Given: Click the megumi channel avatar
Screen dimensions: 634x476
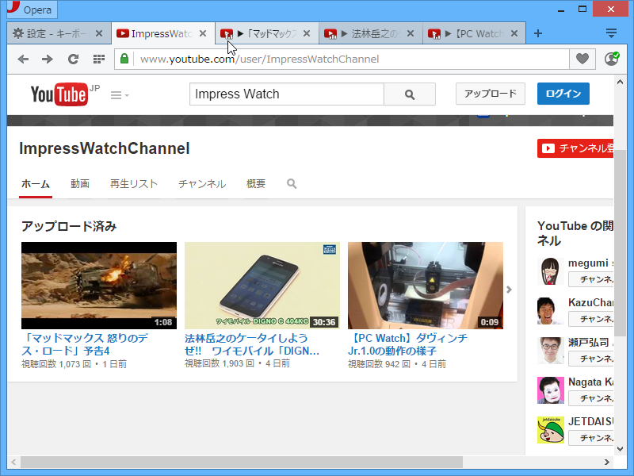Looking at the screenshot, I should [550, 271].
